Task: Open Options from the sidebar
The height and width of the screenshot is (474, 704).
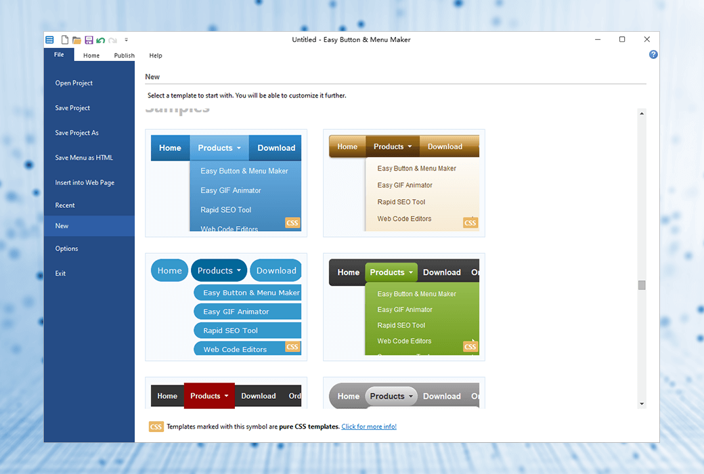Action: [89, 249]
